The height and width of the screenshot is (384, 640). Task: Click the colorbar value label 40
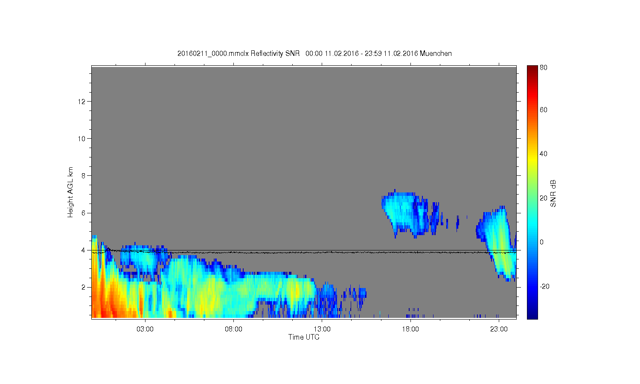coord(544,154)
